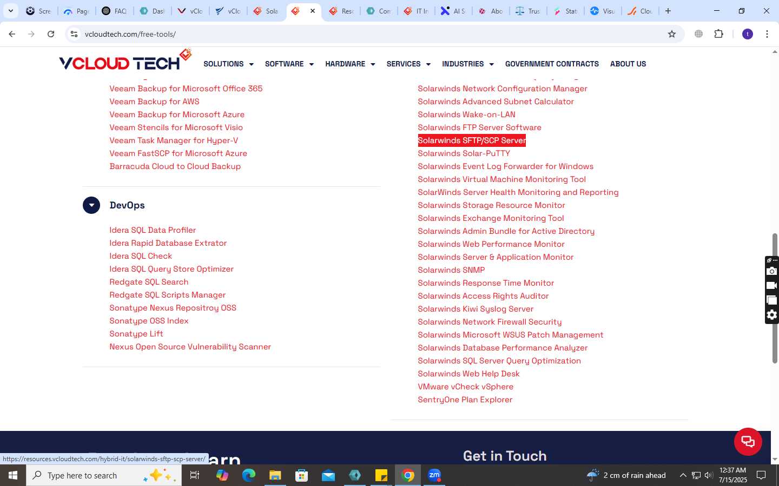779x486 pixels.
Task: Open Zoom from the taskbar
Action: [434, 475]
